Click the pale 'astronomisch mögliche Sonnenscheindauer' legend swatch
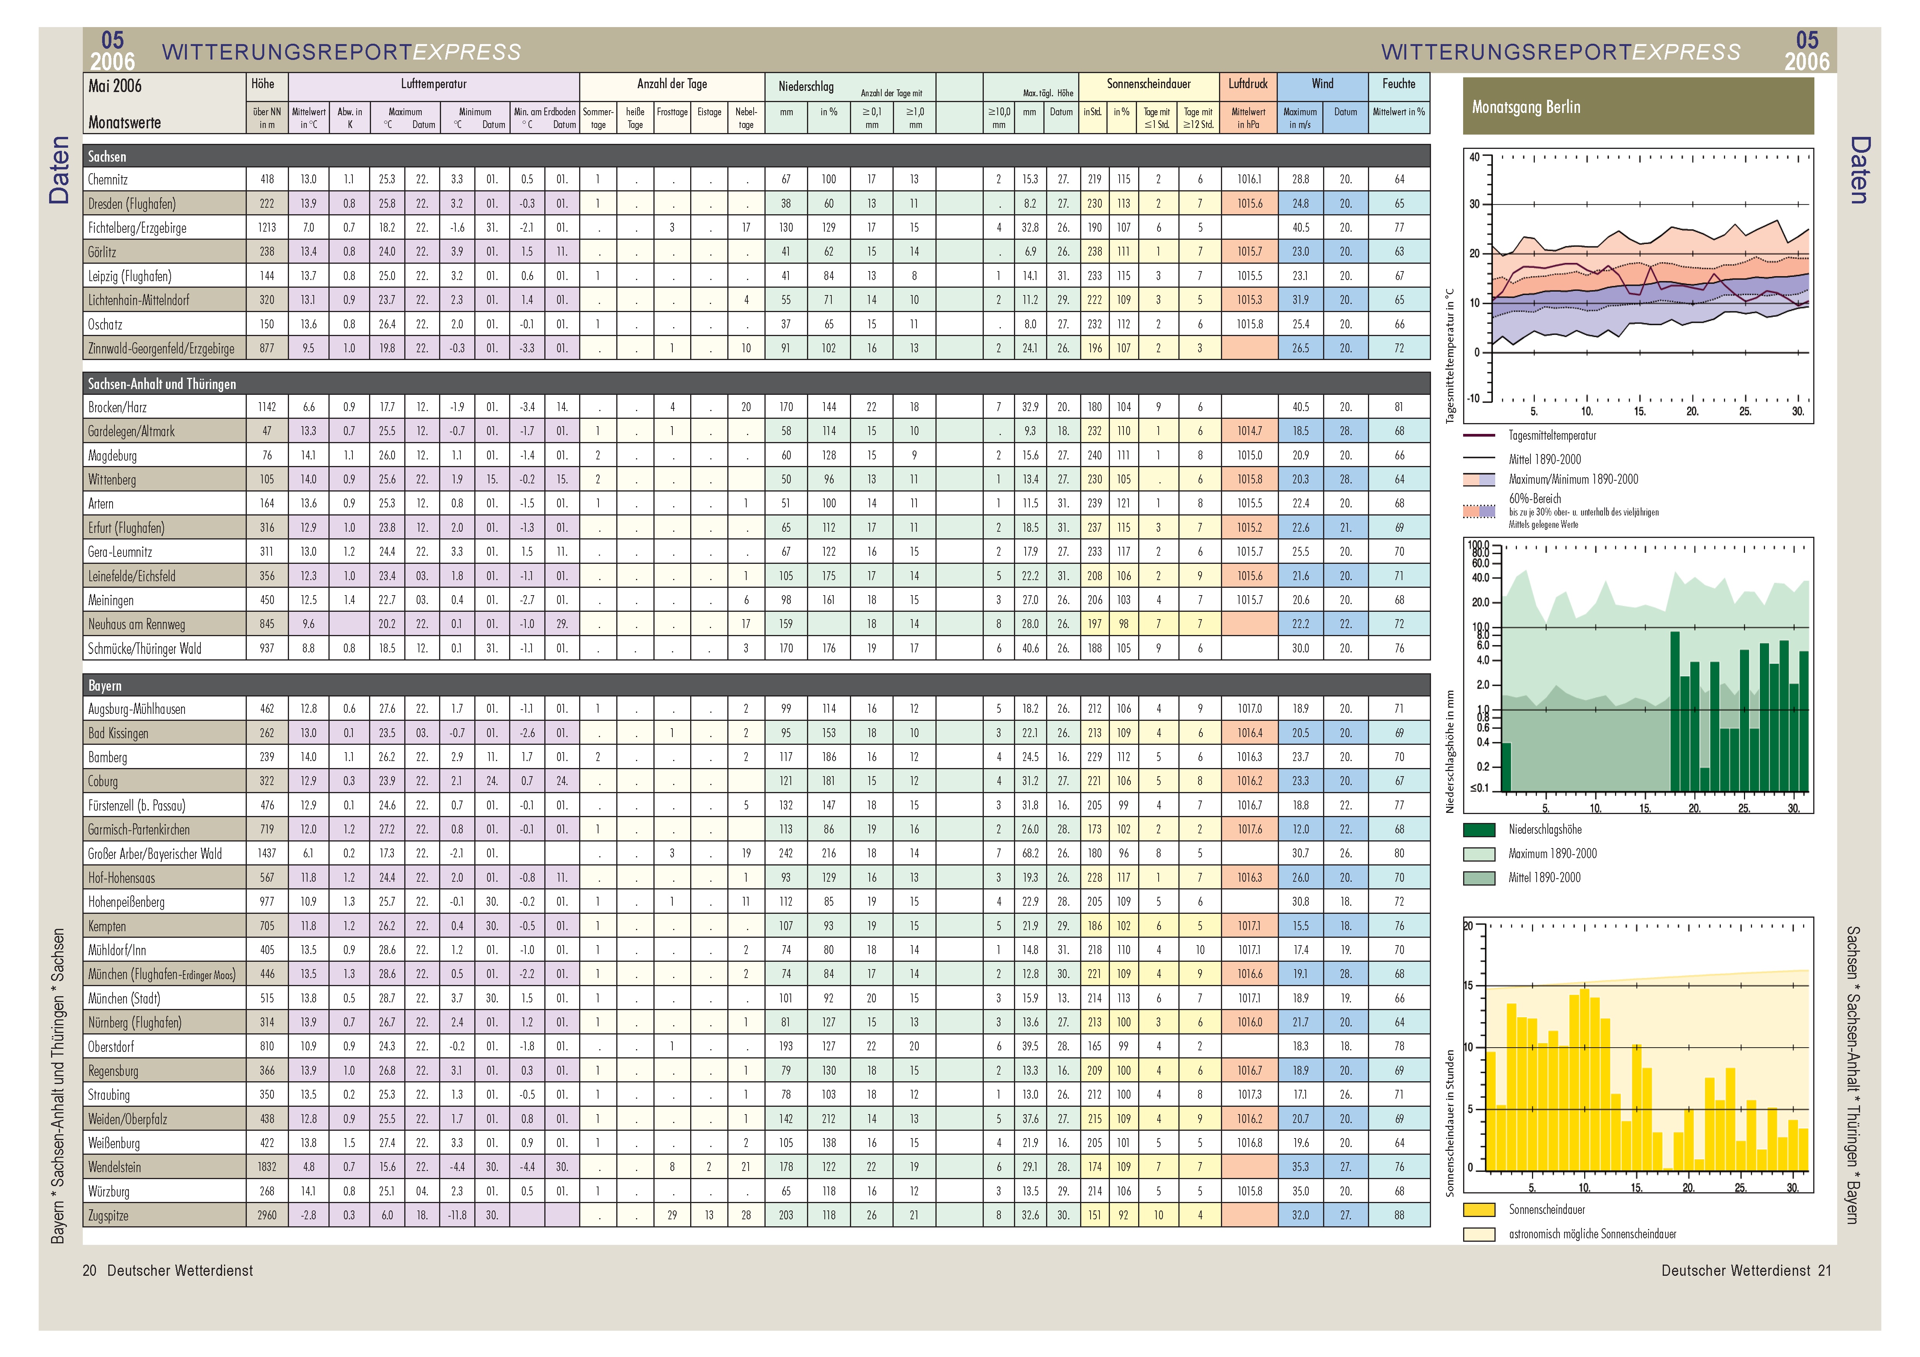Screen dimensions: 1920x1357 click(1479, 1233)
